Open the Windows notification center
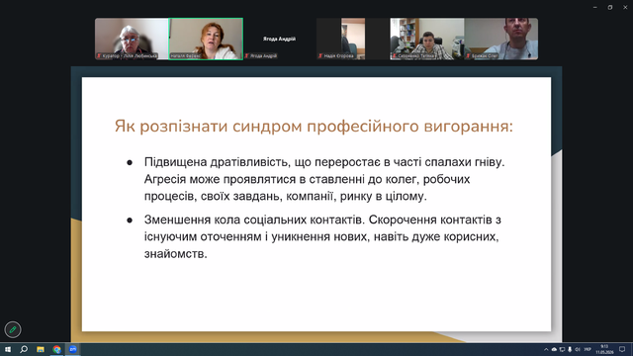 pos(622,349)
